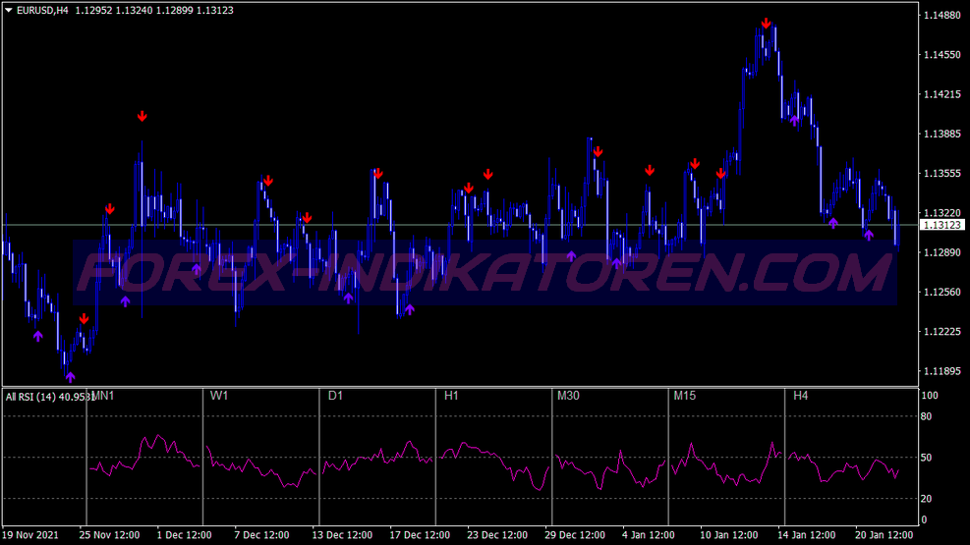
Task: Click the current price tag 1.13123
Action: [x=941, y=225]
